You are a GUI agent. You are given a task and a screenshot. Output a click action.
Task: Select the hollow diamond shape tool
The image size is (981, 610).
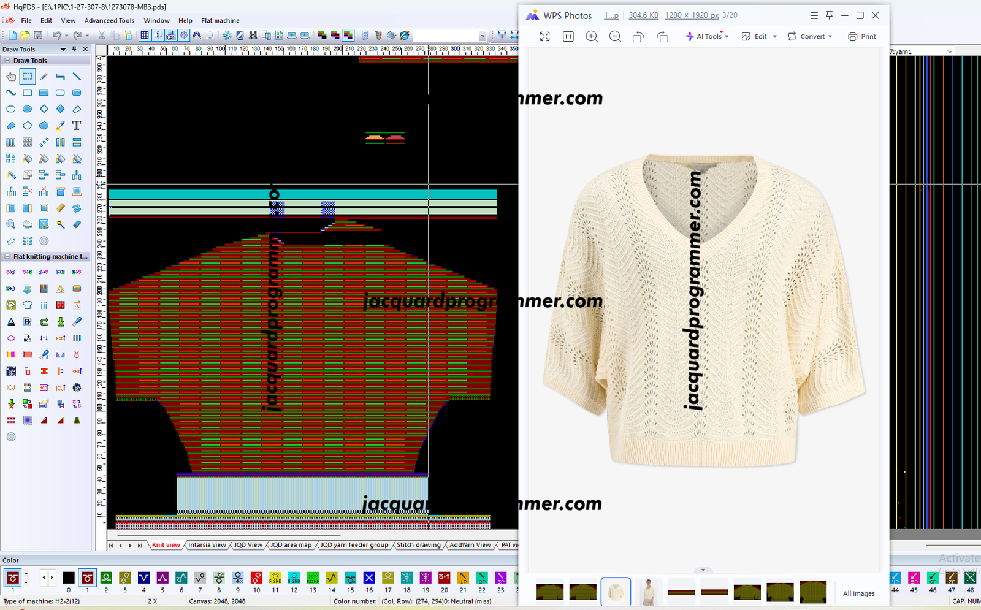point(44,109)
